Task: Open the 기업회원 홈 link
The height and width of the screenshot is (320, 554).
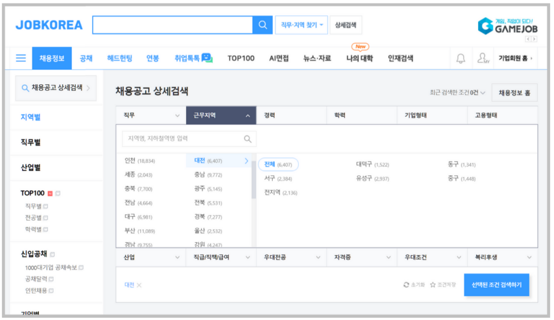Action: coord(516,58)
